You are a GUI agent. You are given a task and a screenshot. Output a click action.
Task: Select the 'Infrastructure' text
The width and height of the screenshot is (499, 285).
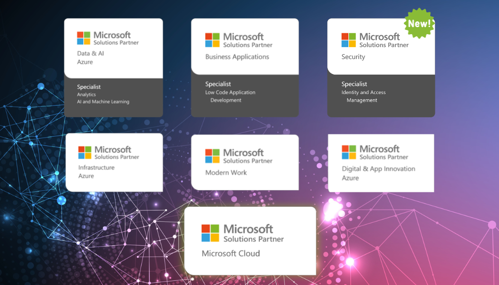click(96, 168)
